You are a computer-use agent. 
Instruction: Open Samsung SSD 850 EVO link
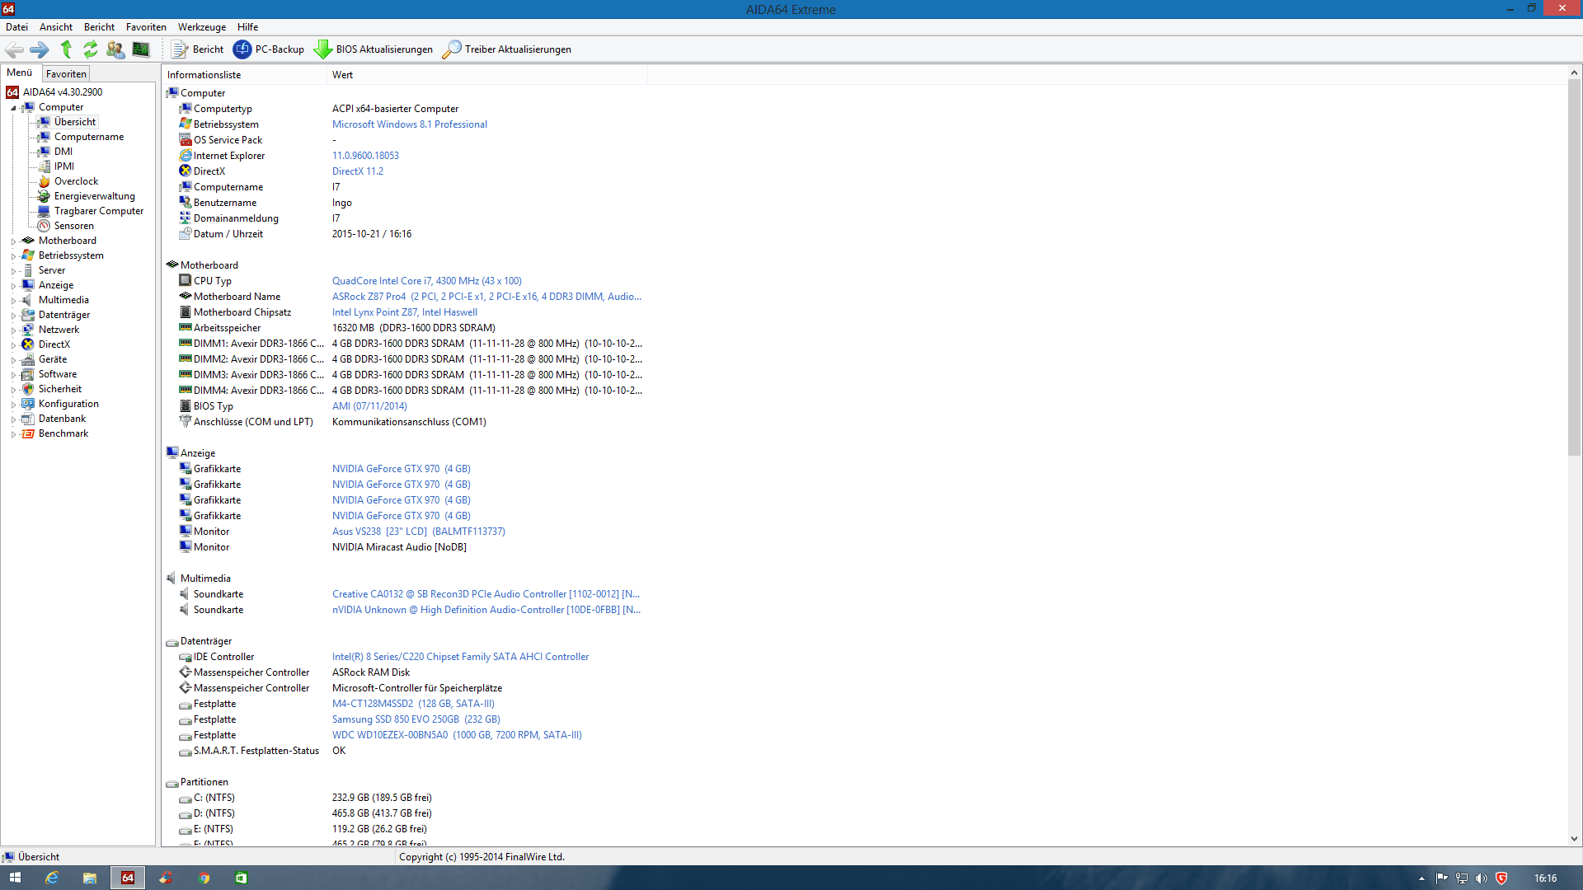click(416, 719)
